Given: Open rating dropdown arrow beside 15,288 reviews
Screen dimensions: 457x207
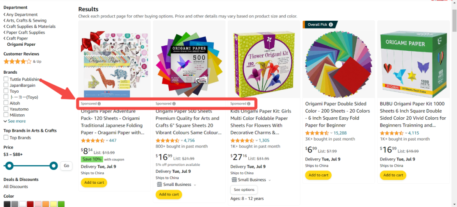Looking at the screenshot, I should [x=331, y=133].
